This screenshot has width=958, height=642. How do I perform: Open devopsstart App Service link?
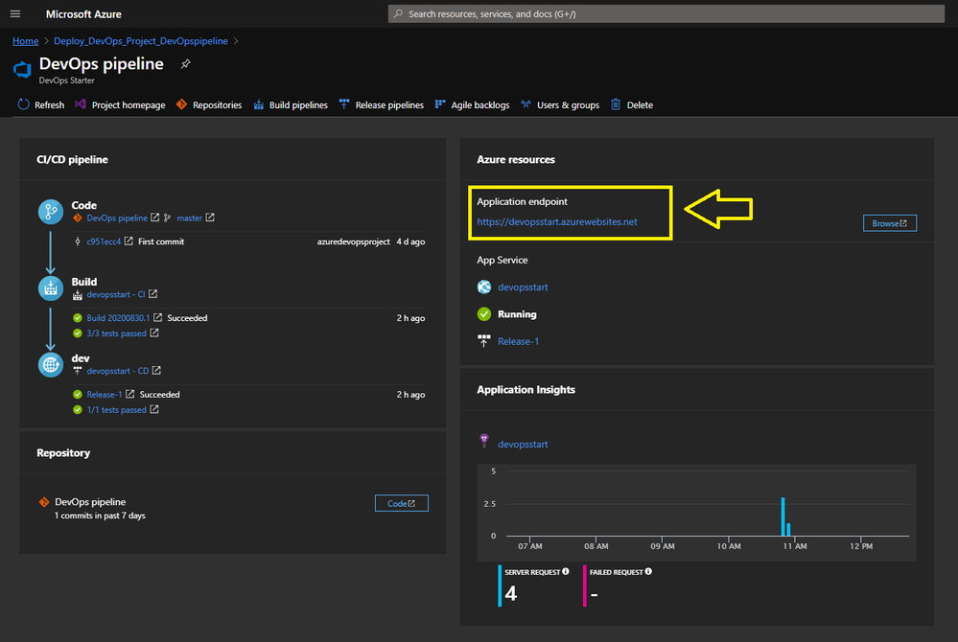click(x=523, y=287)
